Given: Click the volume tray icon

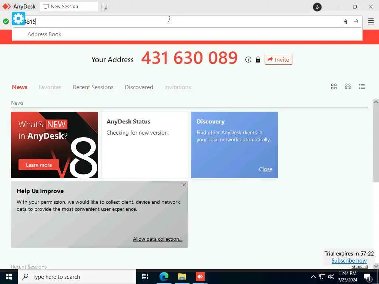Looking at the screenshot, I should click(331, 277).
